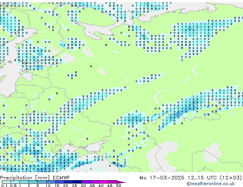Open the weatheronline.co.uk copyright link
The image size is (243, 187).
point(211,184)
